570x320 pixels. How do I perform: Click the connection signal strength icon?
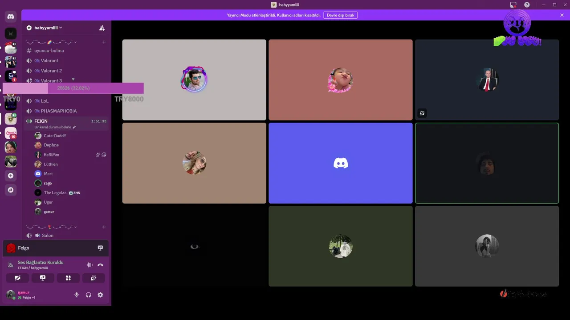point(11,265)
